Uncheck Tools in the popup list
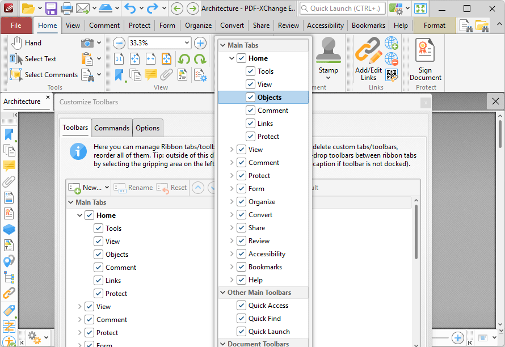The image size is (505, 347). tap(250, 71)
